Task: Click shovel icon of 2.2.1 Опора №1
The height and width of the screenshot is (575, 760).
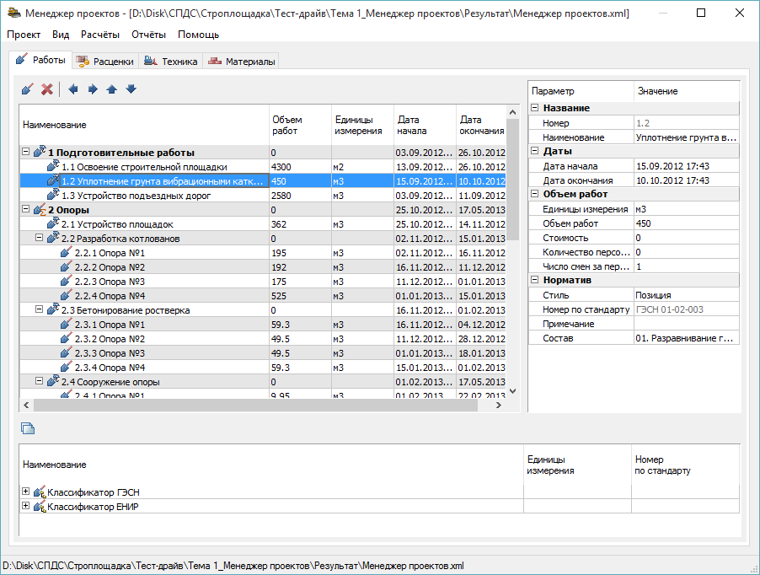Action: [x=67, y=252]
